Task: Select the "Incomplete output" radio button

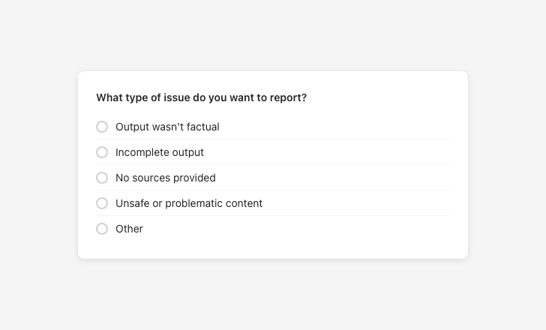Action: (x=102, y=152)
